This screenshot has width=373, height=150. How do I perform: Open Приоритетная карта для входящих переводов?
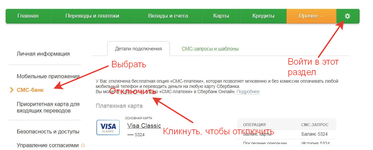click(48, 108)
